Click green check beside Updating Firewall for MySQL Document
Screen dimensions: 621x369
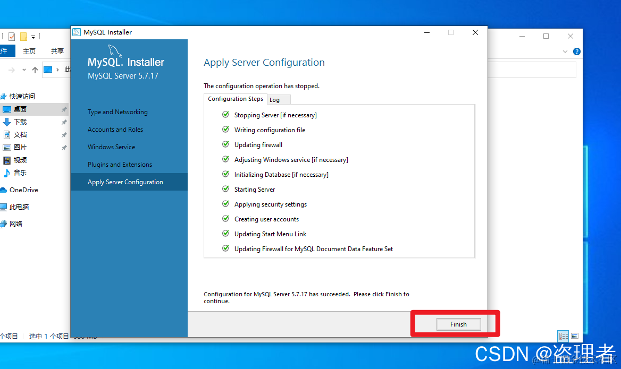[x=226, y=248]
